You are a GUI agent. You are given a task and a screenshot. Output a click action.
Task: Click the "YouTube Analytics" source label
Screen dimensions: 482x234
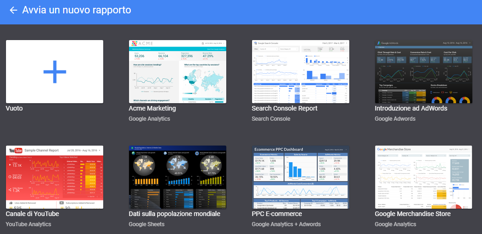pos(28,224)
